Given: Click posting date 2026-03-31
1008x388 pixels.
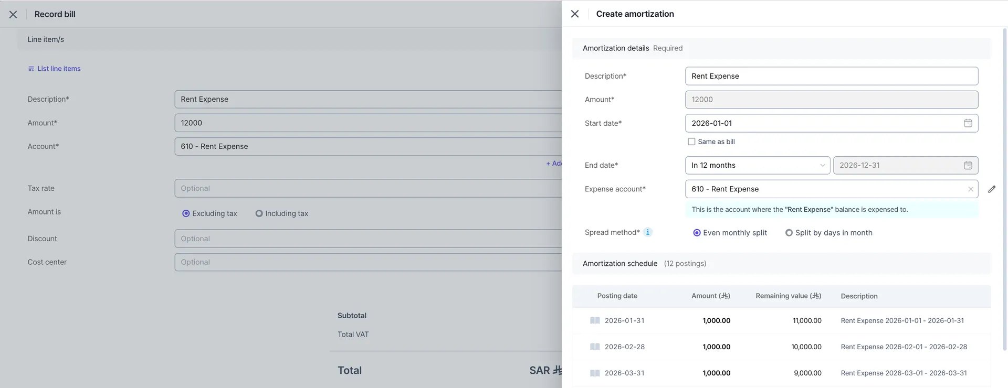Looking at the screenshot, I should (x=624, y=373).
